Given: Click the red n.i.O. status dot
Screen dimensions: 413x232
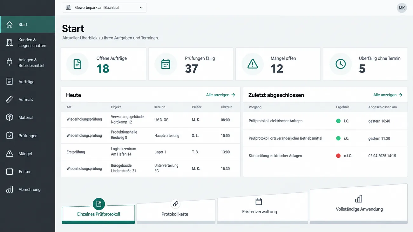Looking at the screenshot, I should click(x=338, y=156).
